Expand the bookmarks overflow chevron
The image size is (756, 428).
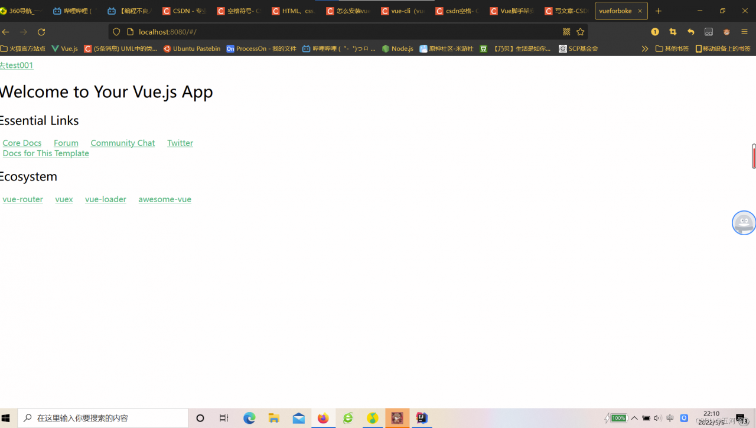click(645, 48)
